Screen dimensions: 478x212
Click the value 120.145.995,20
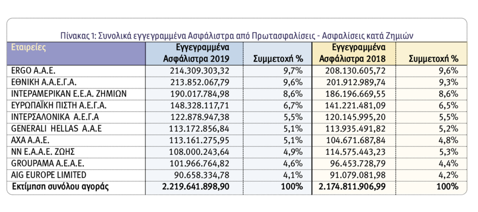click(x=355, y=117)
